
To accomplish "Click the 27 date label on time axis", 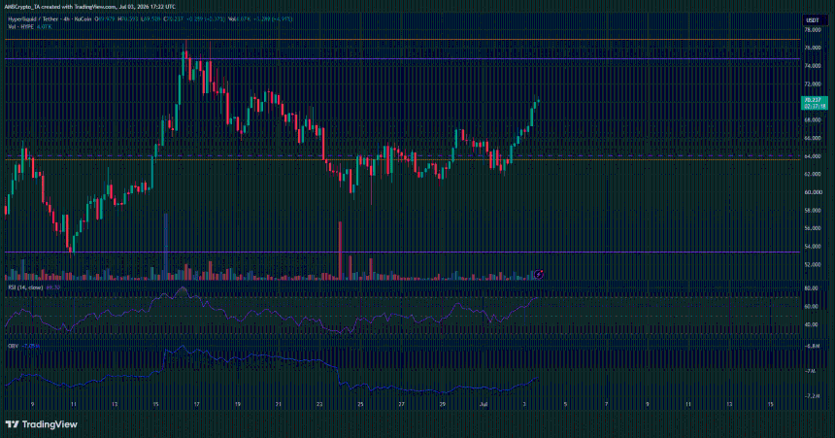I will point(402,405).
